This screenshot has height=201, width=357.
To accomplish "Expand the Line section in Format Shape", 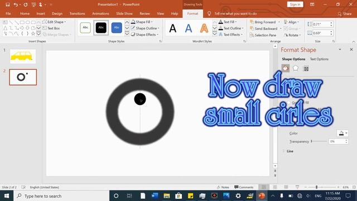I will 290,151.
